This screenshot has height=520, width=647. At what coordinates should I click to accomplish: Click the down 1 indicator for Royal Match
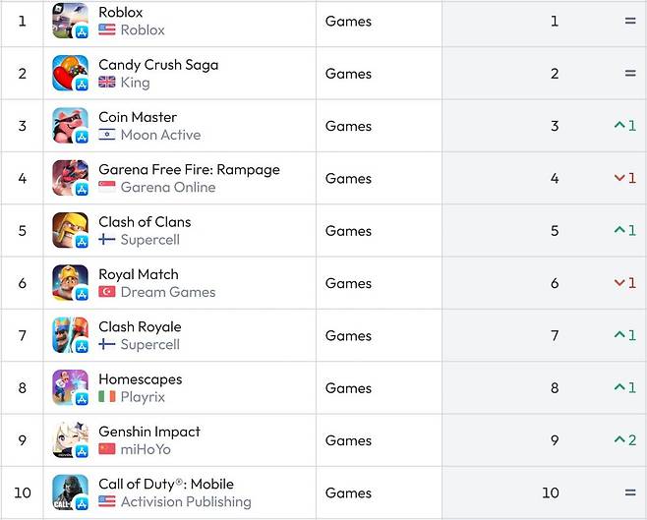625,283
